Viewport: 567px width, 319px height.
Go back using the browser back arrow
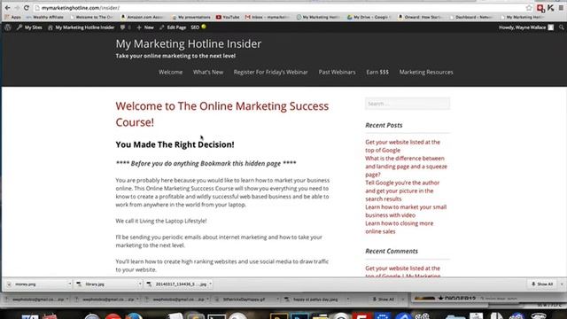coord(7,8)
